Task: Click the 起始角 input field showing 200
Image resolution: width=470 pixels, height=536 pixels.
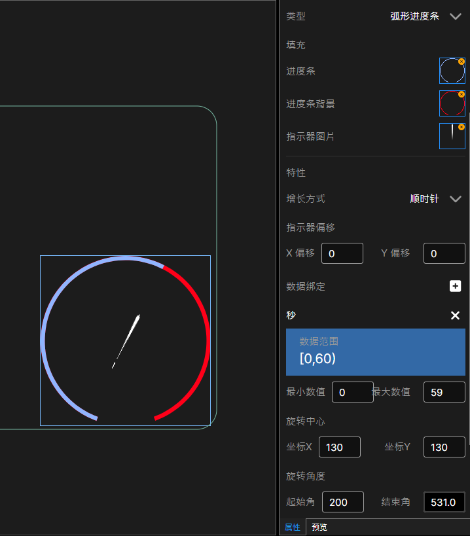Action: [342, 502]
